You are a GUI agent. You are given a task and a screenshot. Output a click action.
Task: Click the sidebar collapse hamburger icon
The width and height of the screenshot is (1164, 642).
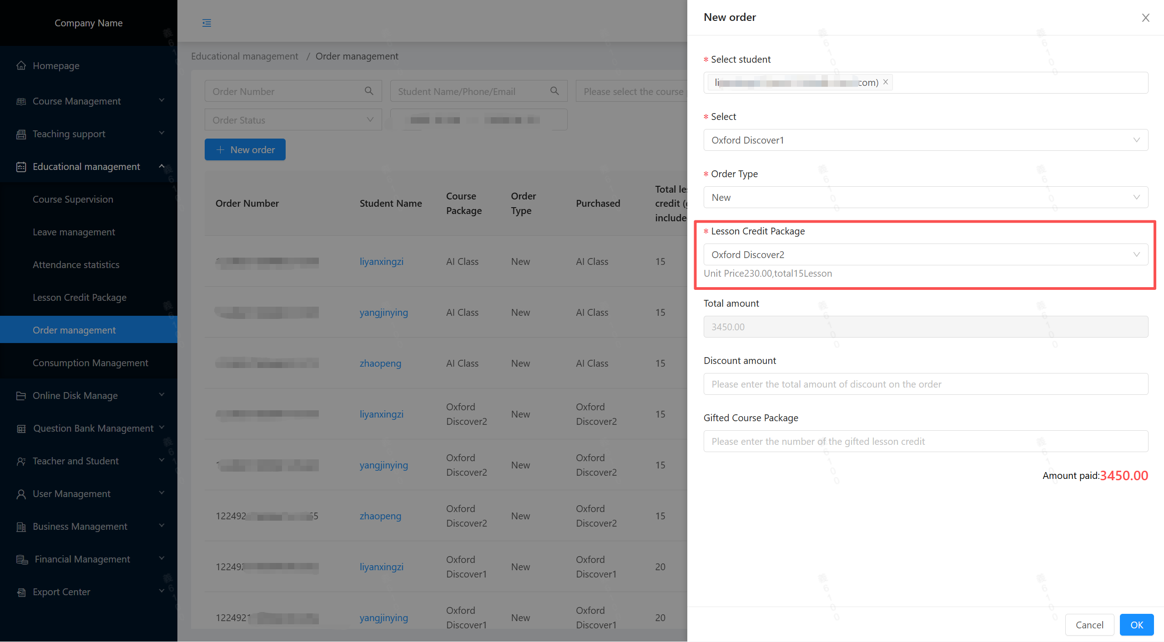click(x=207, y=23)
